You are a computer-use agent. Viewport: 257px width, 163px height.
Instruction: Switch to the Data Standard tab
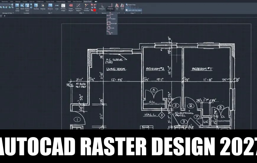(77, 1)
